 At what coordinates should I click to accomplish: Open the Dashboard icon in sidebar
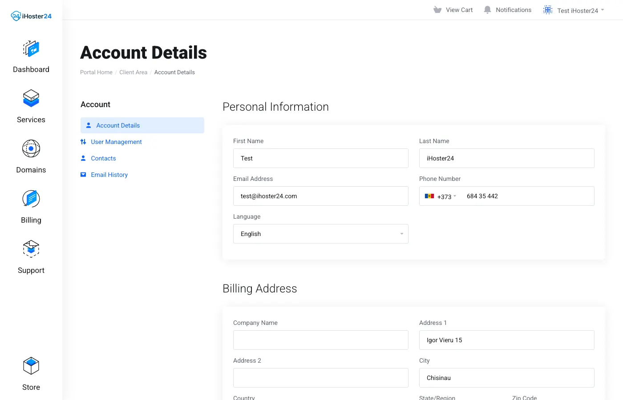click(x=31, y=48)
